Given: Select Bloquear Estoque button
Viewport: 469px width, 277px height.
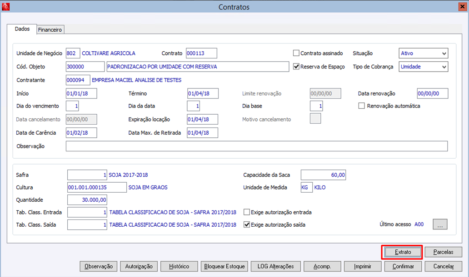Looking at the screenshot, I should [225, 267].
